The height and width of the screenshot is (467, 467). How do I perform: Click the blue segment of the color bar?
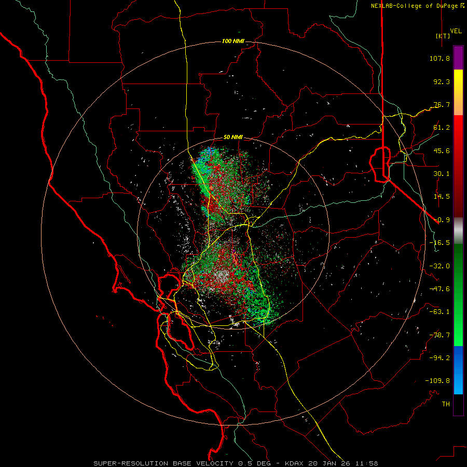point(458,370)
